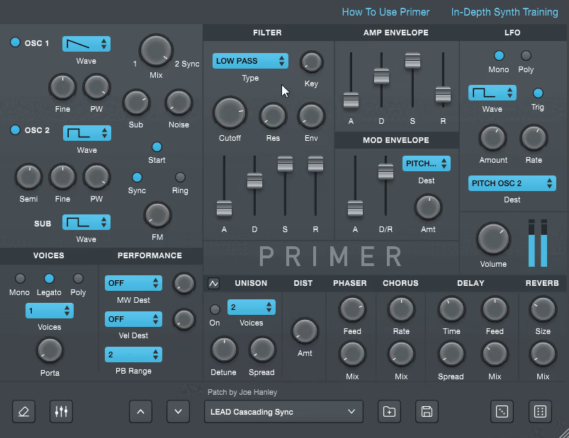
Task: Click the Delay Time knob
Action: (x=451, y=309)
